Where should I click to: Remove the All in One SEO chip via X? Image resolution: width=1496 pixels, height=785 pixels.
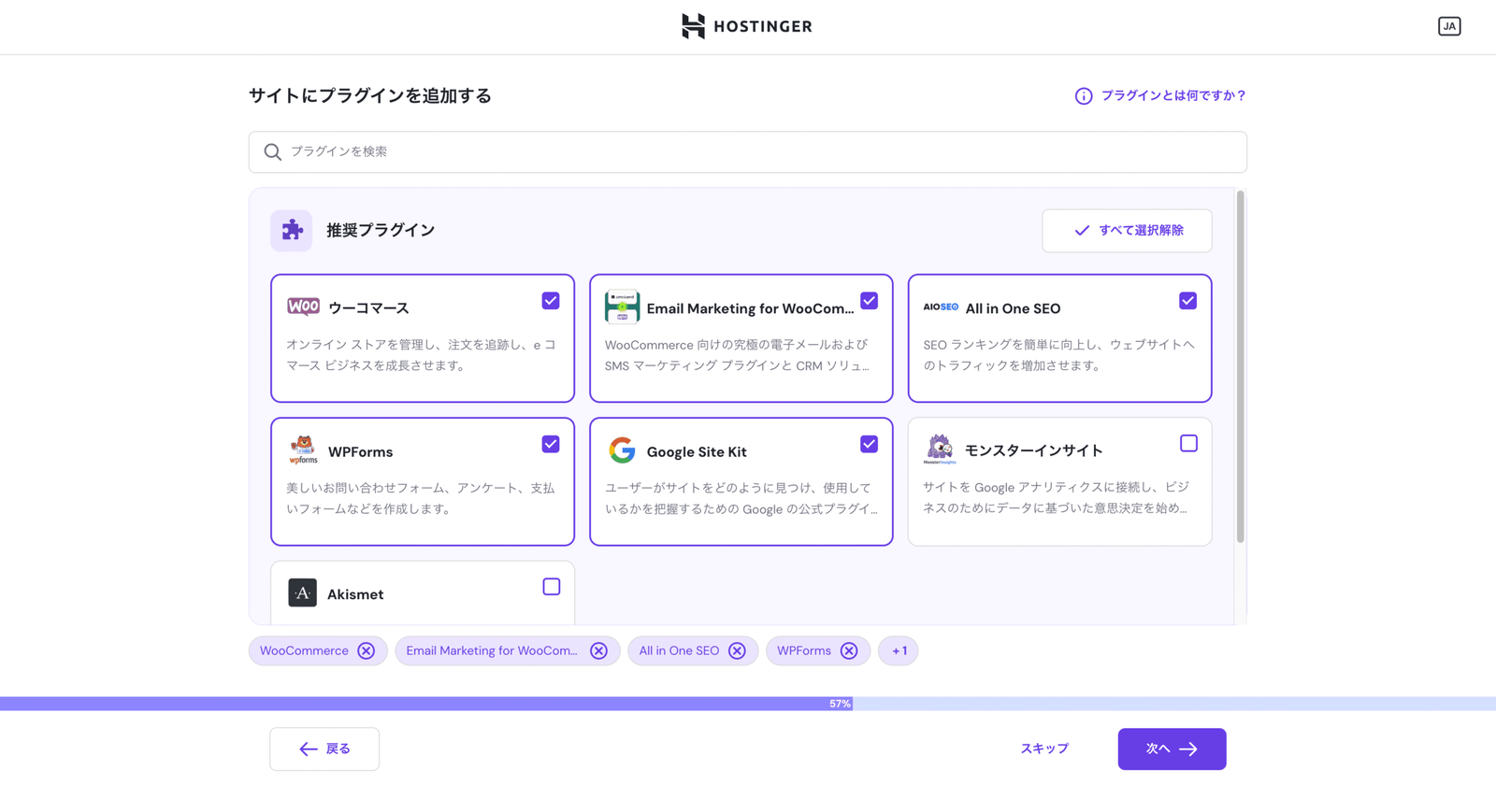pyautogui.click(x=738, y=651)
